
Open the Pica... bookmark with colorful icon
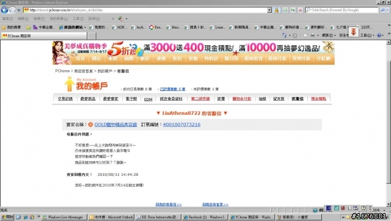pos(156,27)
